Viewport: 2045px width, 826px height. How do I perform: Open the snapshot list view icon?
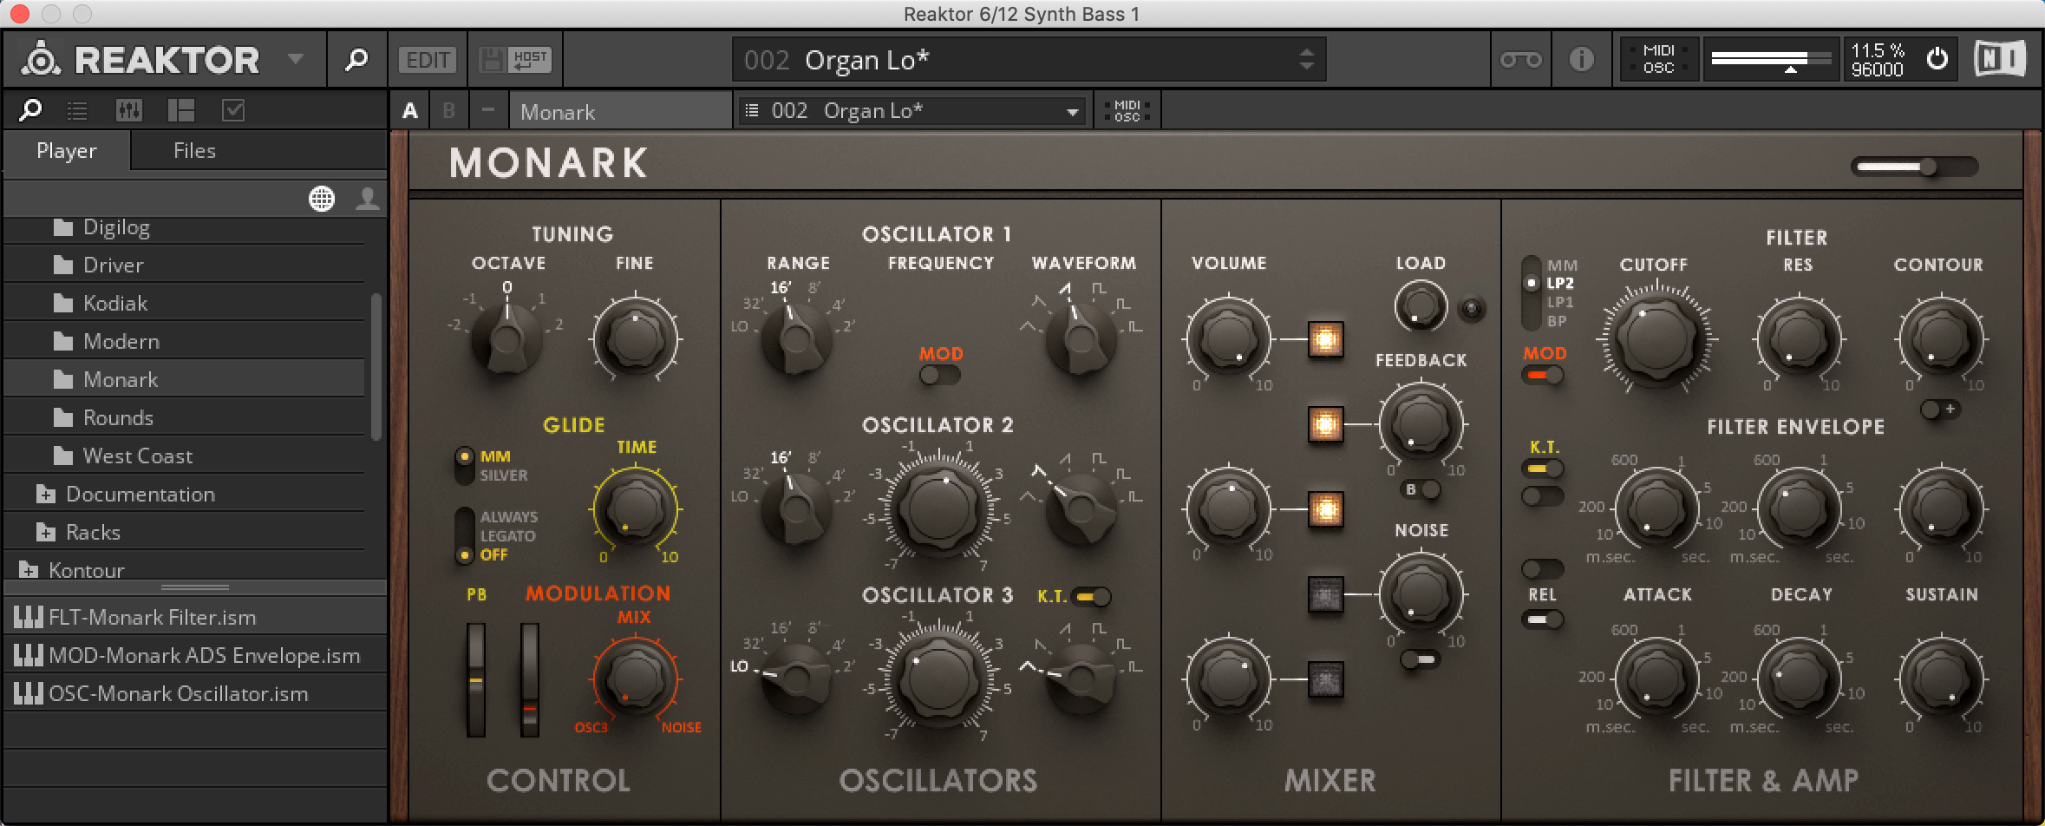click(x=77, y=110)
